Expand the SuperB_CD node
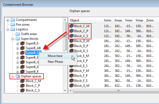 pos(18,53)
